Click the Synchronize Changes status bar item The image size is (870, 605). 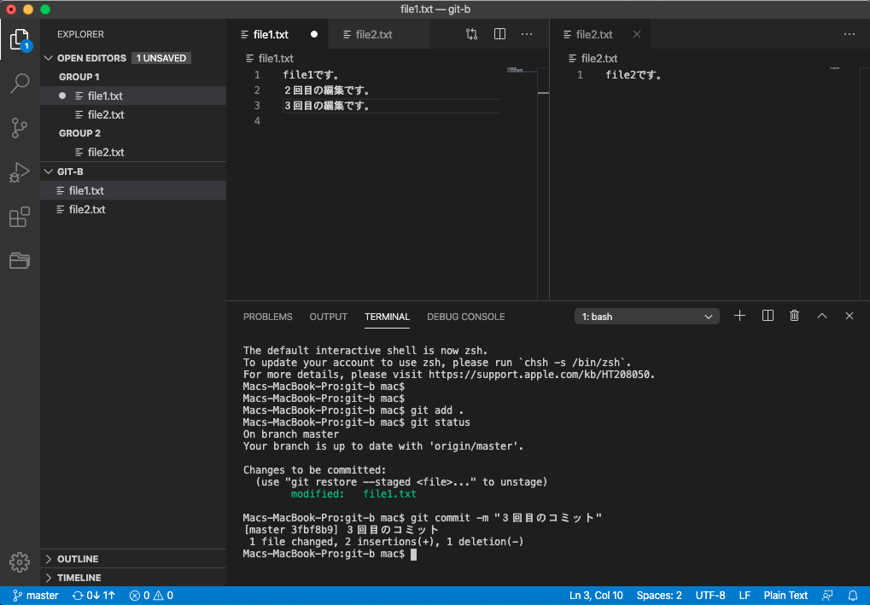(93, 596)
